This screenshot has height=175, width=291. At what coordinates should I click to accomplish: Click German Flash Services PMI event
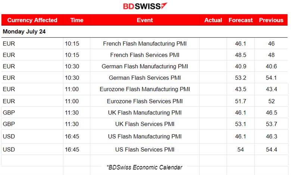point(145,78)
